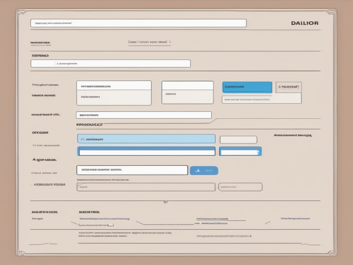Click the input field beneath the solid blue button

[261, 99]
